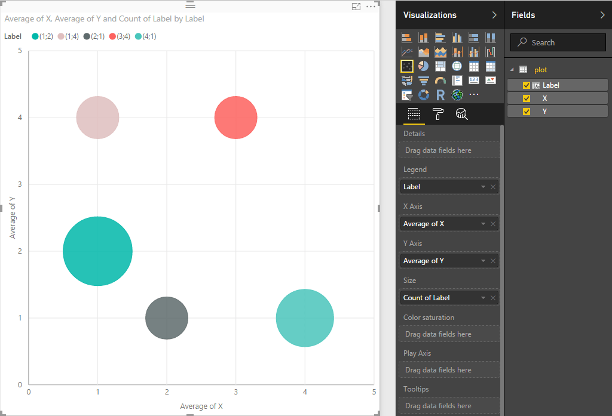Switch to the Treemap visual

[x=440, y=66]
